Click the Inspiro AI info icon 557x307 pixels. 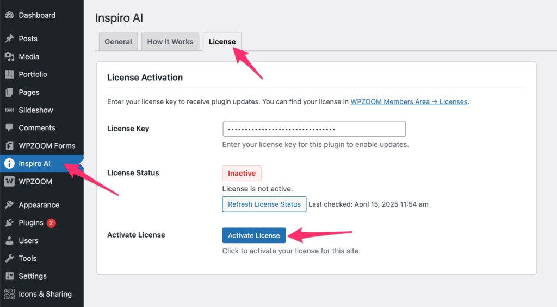coord(9,163)
